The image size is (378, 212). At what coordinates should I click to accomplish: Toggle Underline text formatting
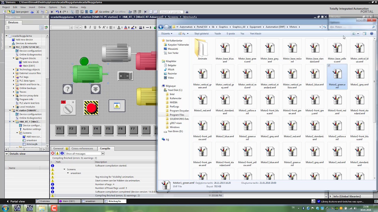(95, 27)
